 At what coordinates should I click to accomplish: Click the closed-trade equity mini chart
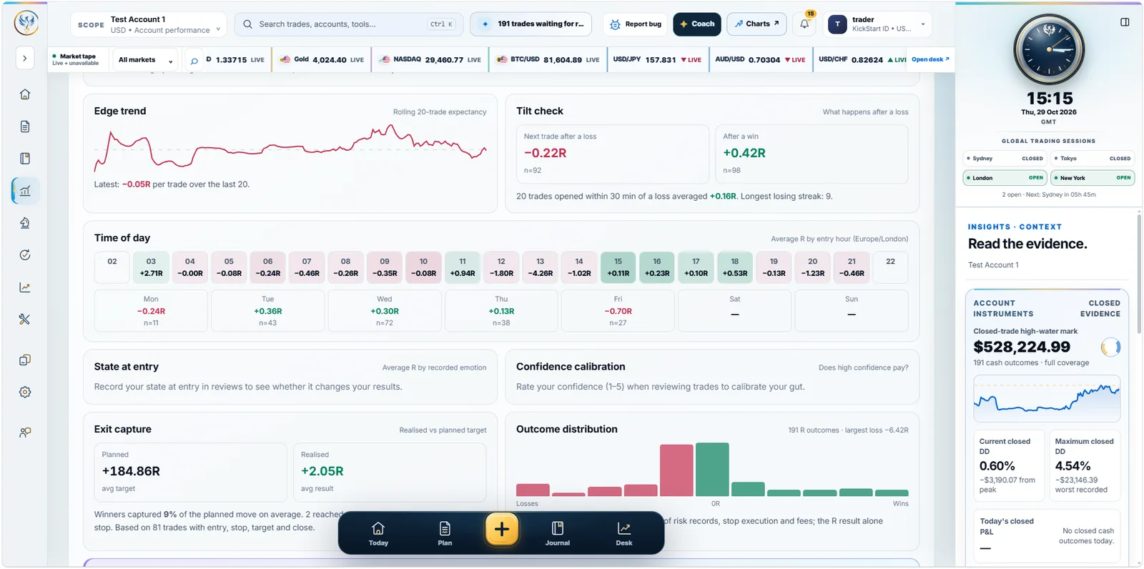point(1047,399)
